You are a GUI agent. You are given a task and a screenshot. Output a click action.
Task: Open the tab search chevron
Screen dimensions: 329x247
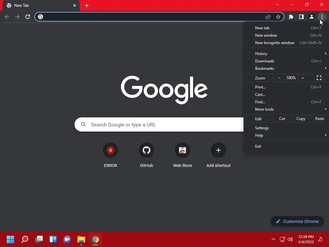(277, 5)
